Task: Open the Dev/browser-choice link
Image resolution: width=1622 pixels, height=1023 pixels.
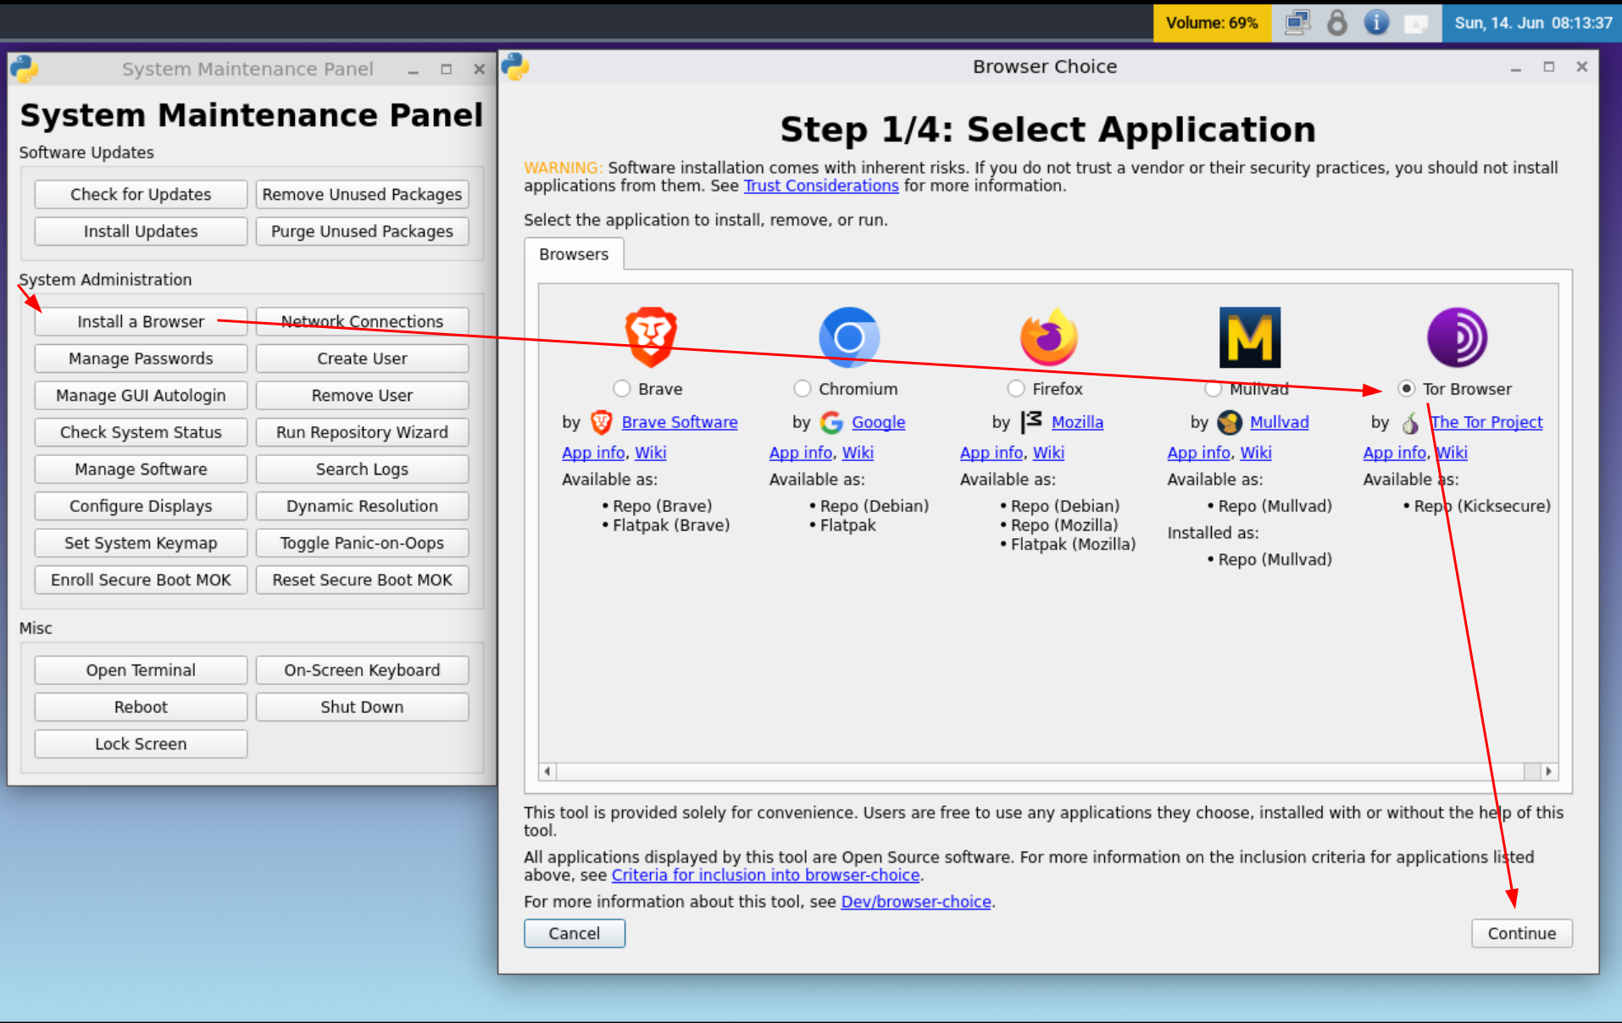Action: (x=916, y=902)
